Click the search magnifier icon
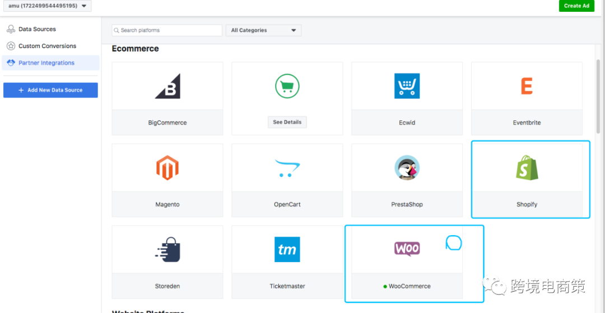 pyautogui.click(x=117, y=30)
